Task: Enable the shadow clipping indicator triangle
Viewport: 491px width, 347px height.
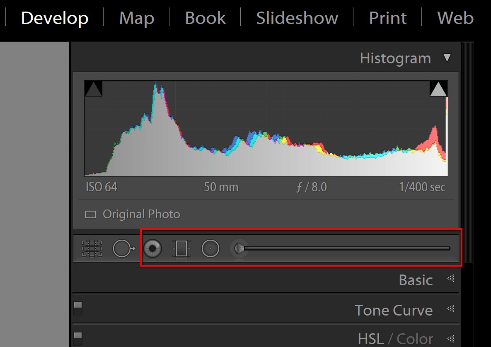Action: (94, 88)
